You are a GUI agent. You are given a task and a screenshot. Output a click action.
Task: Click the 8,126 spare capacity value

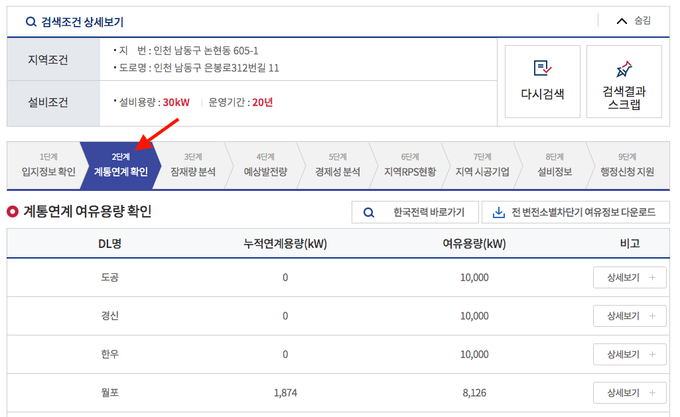[474, 393]
